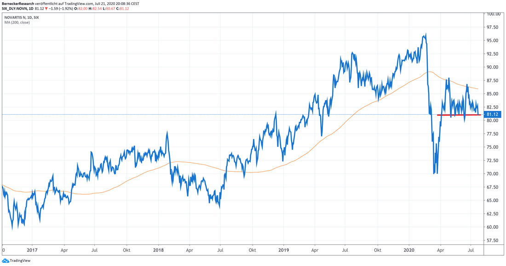Click the price peak in early 2020
The height and width of the screenshot is (266, 506).
click(425, 35)
